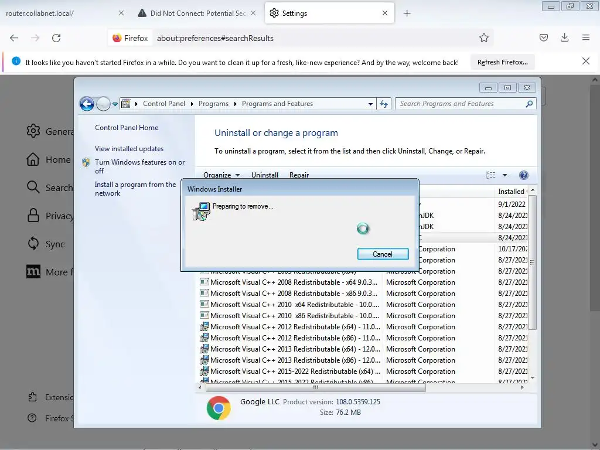Open the Sync settings category
This screenshot has width=600, height=450.
coord(46,244)
